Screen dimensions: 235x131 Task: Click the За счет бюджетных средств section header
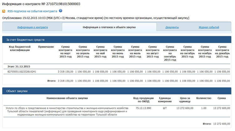click(26, 40)
